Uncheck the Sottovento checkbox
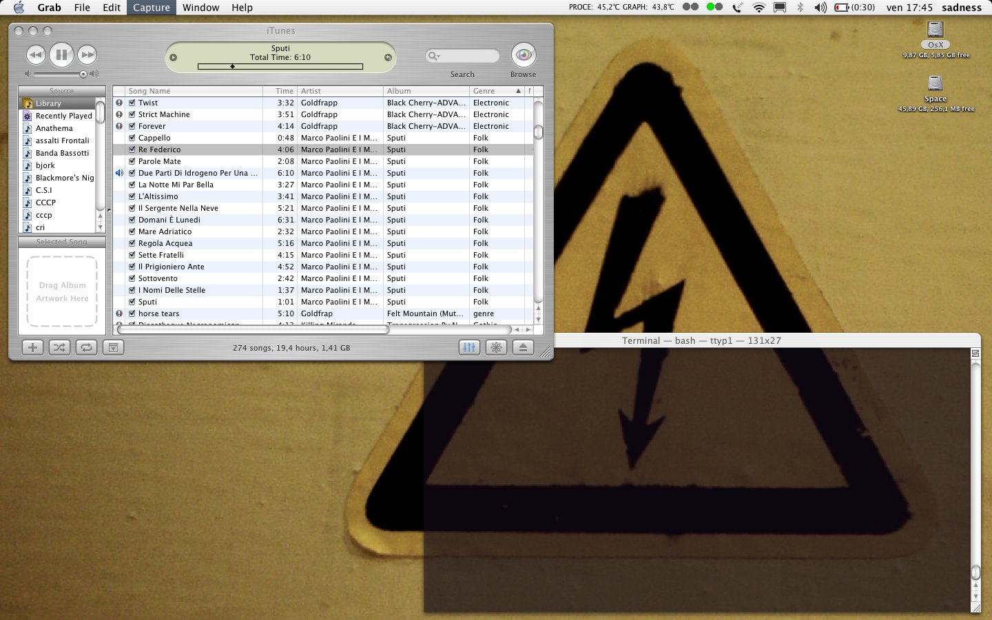992x620 pixels. tap(132, 278)
